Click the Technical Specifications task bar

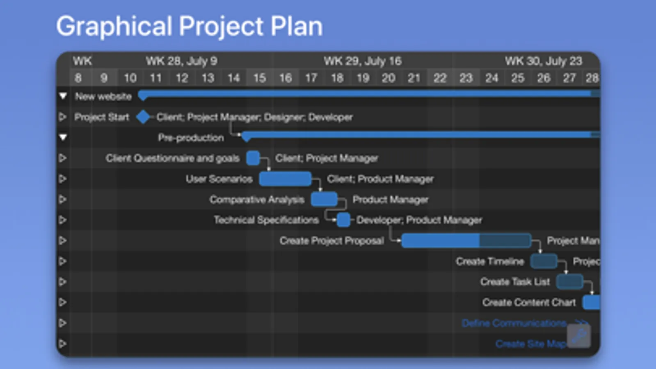[x=343, y=220]
